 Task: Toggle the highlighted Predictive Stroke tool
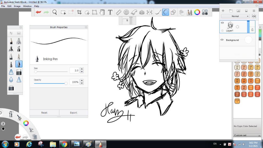(165, 12)
